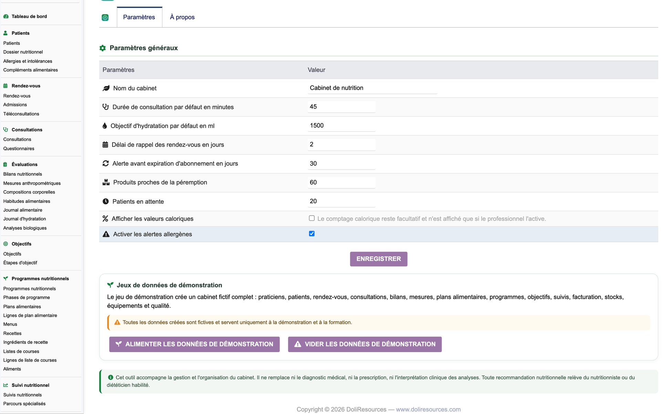Click the green module icon left of Paramètres tab
This screenshot has height=414, width=670.
coord(105,17)
